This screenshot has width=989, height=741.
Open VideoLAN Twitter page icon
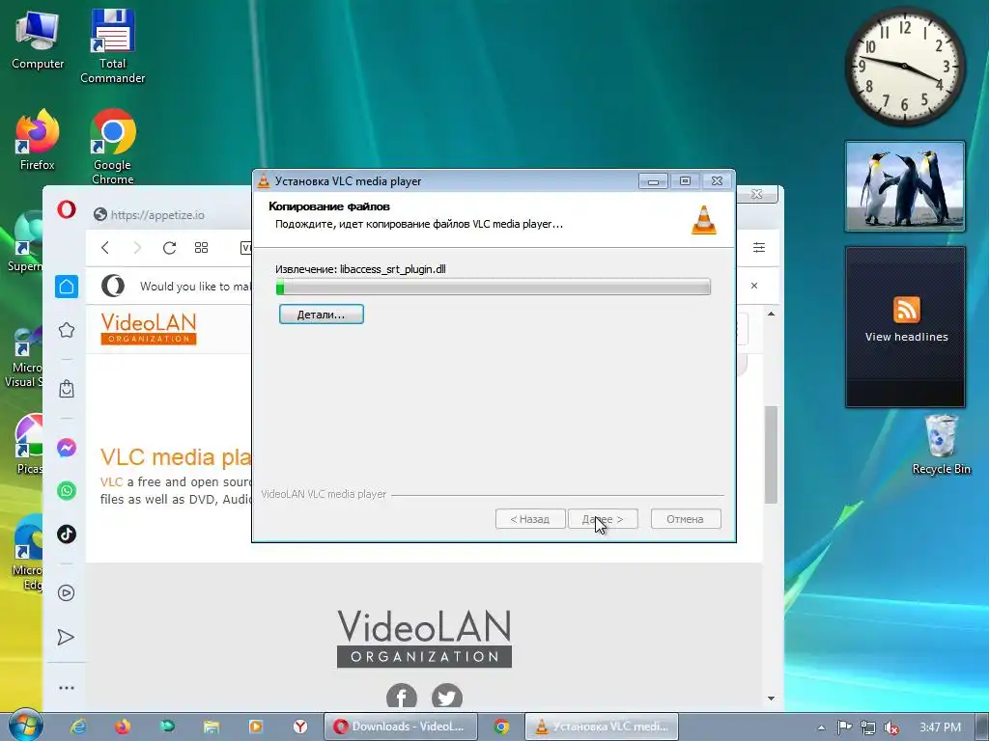[446, 697]
